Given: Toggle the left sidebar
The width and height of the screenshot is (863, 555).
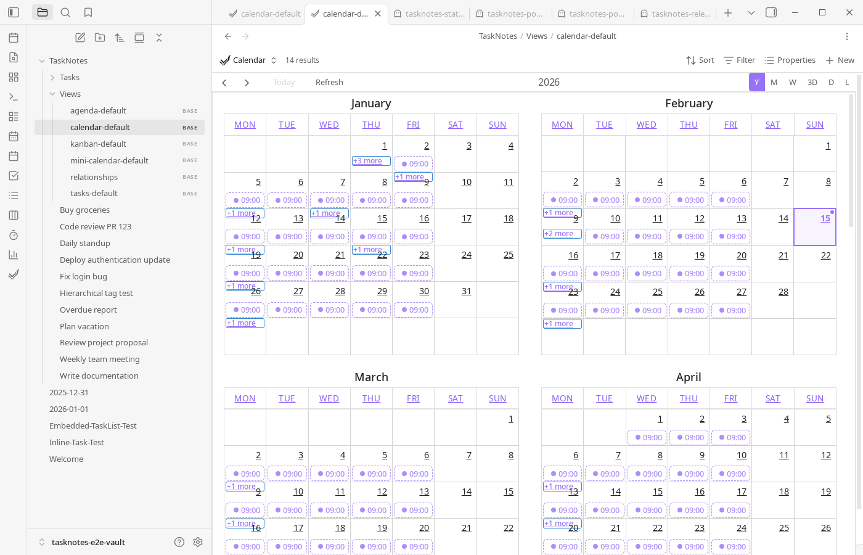Looking at the screenshot, I should [x=14, y=12].
